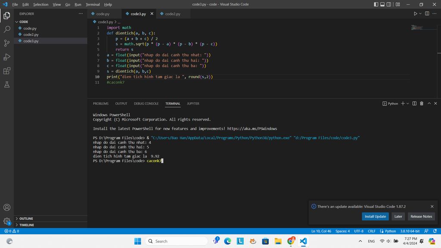441x248 pixels.
Task: Split the terminal panel
Action: (x=414, y=103)
